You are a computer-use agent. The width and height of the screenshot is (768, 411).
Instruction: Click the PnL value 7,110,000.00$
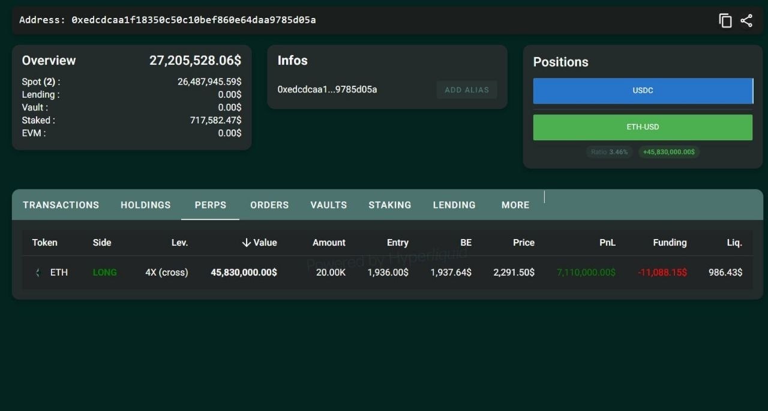(586, 273)
